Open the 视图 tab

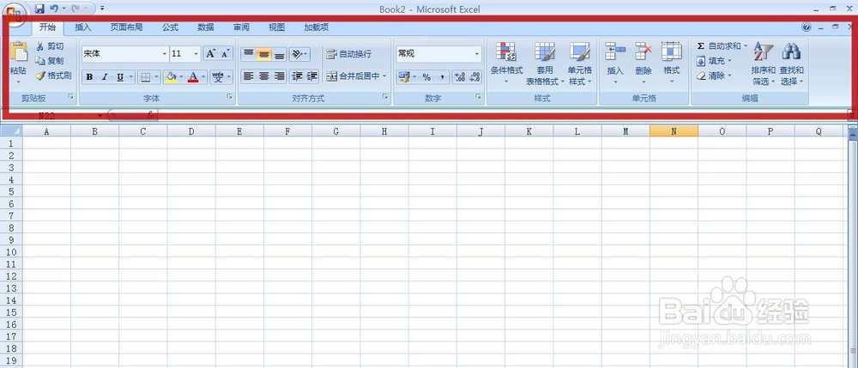coord(277,27)
